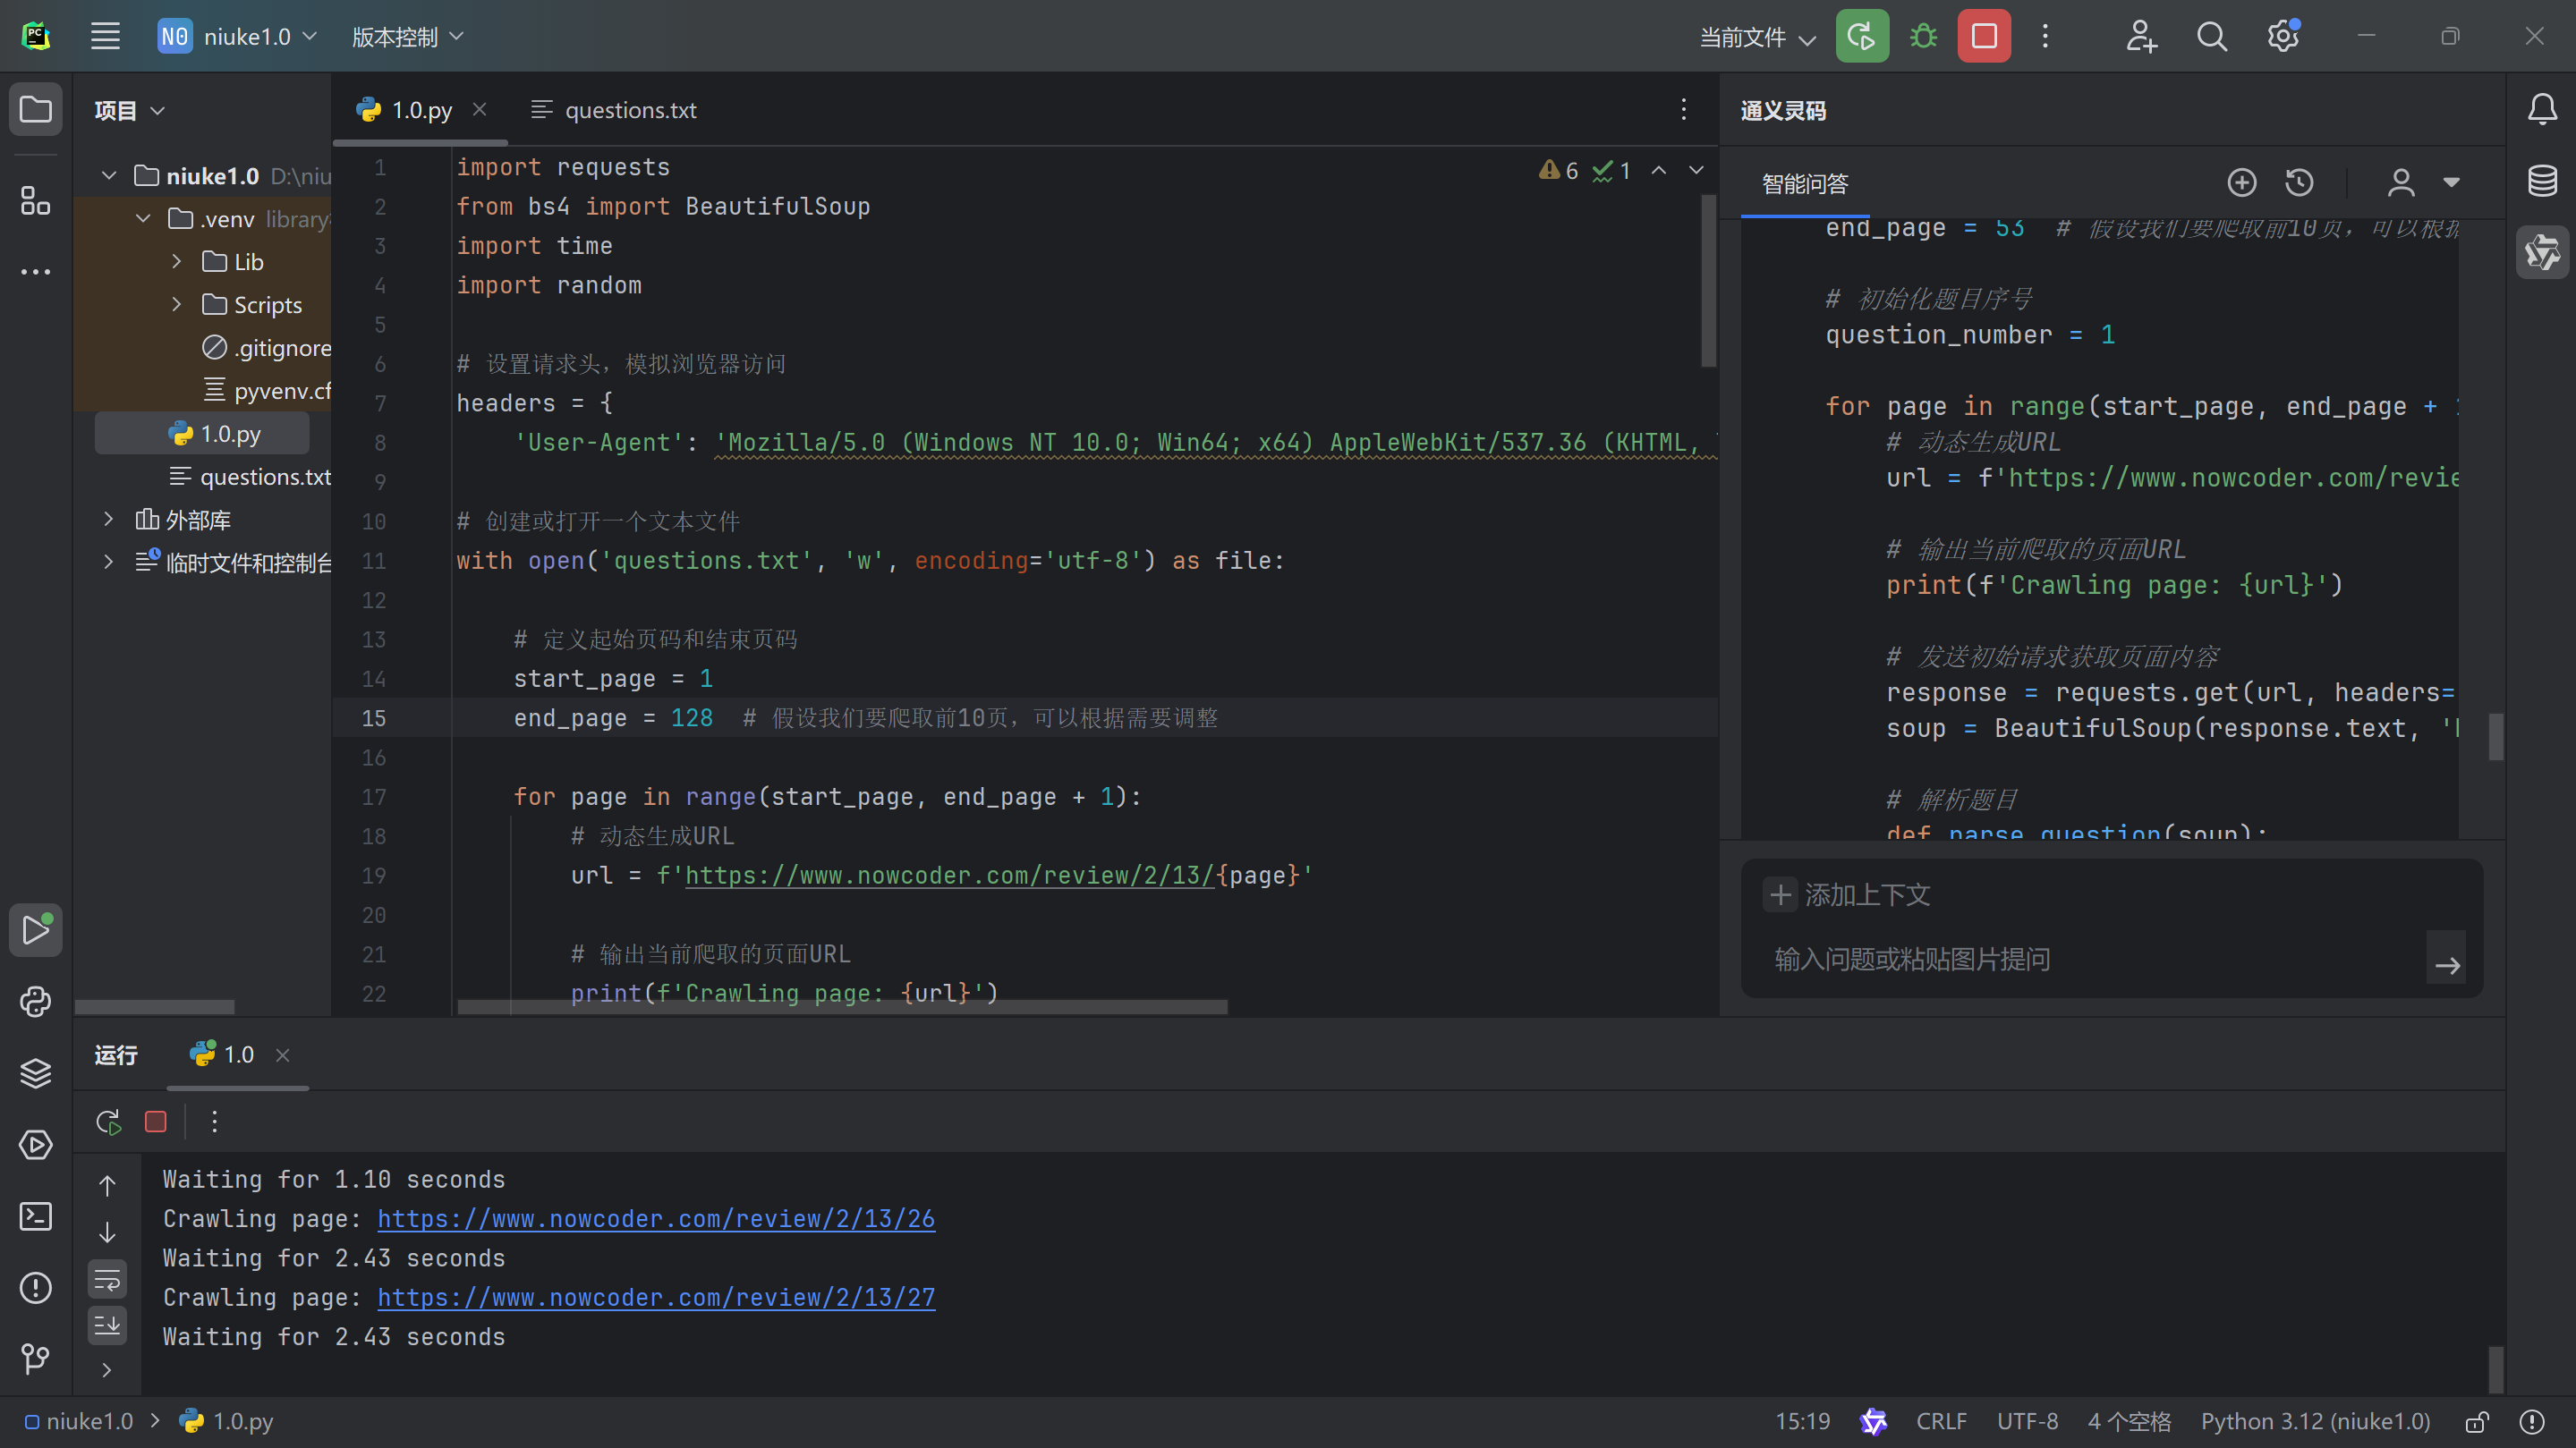Toggle file read-only lock in status bar
Screen dimensions: 2576x1448
click(2477, 1421)
